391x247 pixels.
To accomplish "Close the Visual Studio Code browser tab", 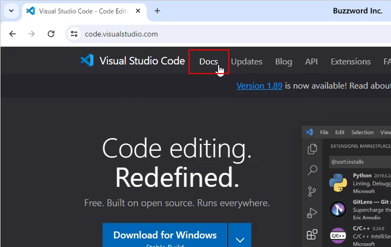I will click(138, 11).
